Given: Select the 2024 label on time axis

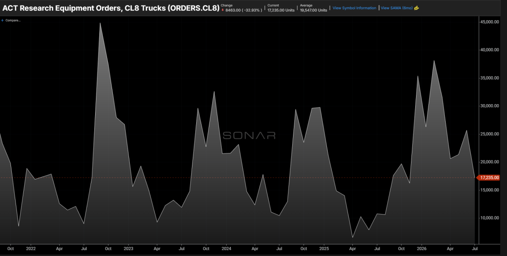Looking at the screenshot, I should pyautogui.click(x=226, y=249).
